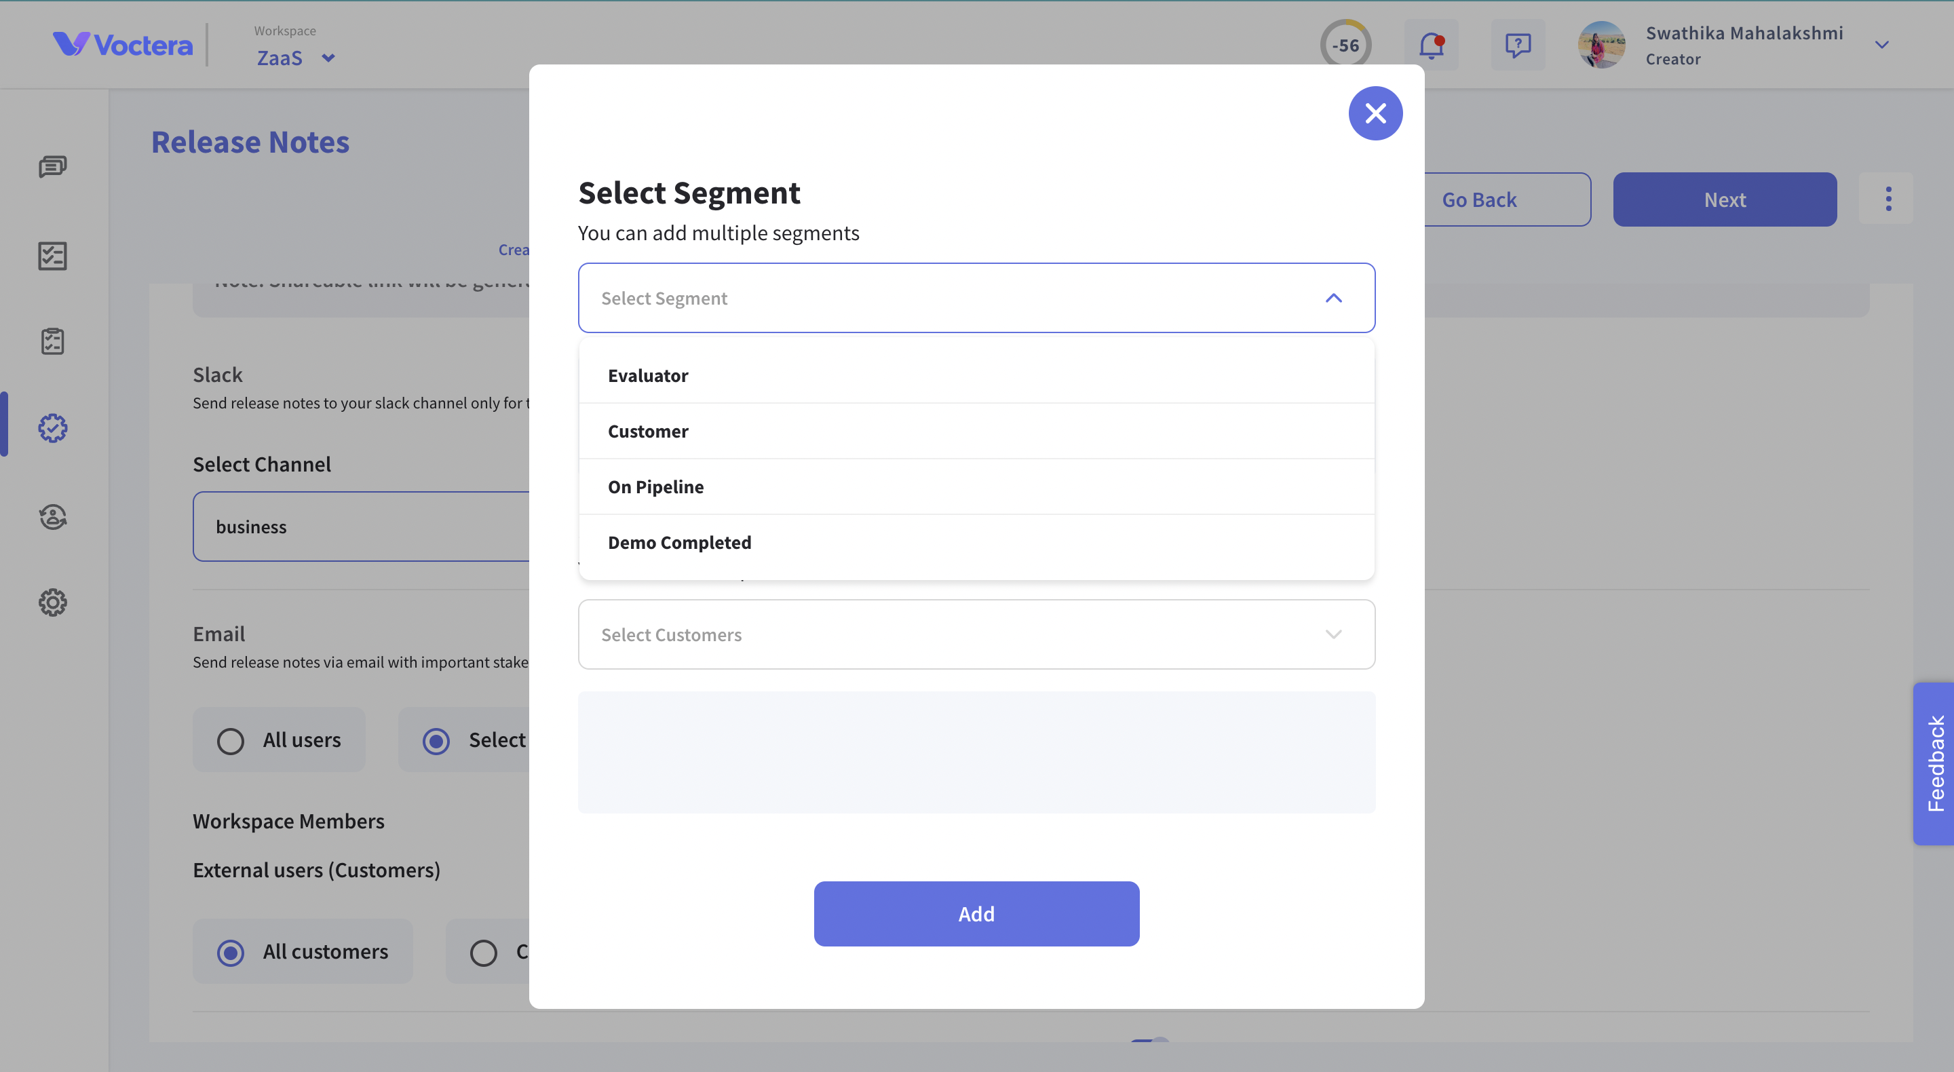Viewport: 1954px width, 1072px height.
Task: Close the Select Segment dialog
Action: (x=1375, y=113)
